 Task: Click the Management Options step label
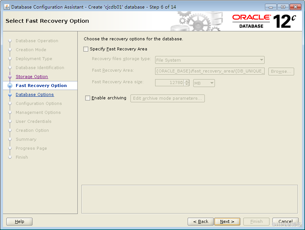[38, 112]
